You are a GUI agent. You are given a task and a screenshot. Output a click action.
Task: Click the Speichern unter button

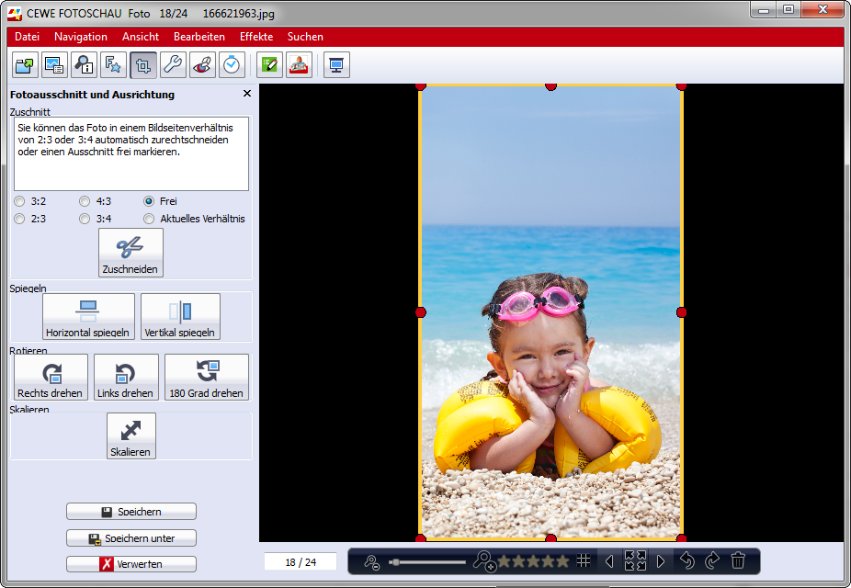[x=131, y=538]
